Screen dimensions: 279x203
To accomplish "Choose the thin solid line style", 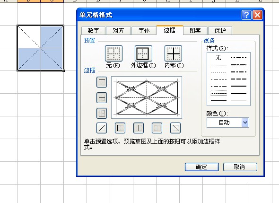I will click(218, 101).
